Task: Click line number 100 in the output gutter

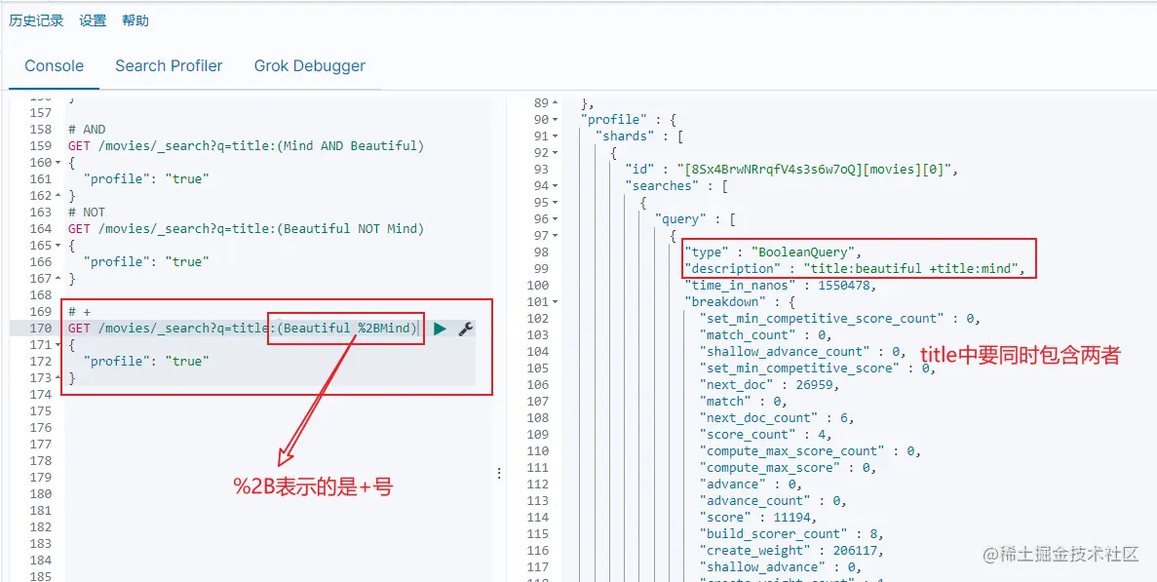Action: (x=539, y=286)
